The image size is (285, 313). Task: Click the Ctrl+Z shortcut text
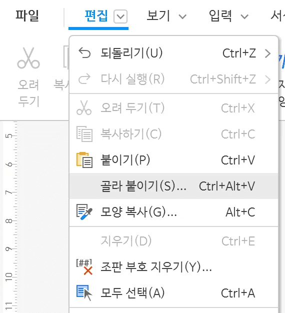click(239, 53)
